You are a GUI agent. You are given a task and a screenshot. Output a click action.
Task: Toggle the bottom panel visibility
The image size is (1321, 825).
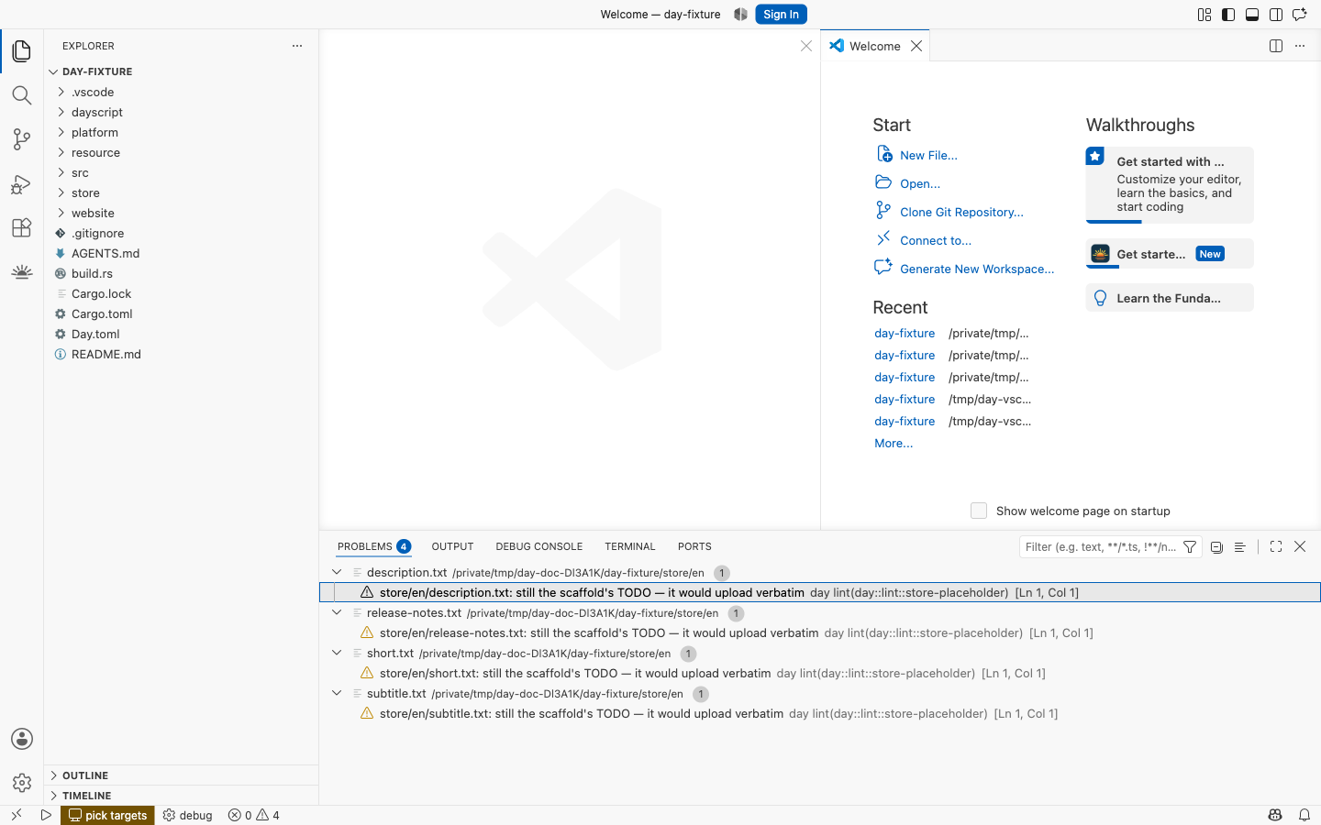(x=1252, y=15)
